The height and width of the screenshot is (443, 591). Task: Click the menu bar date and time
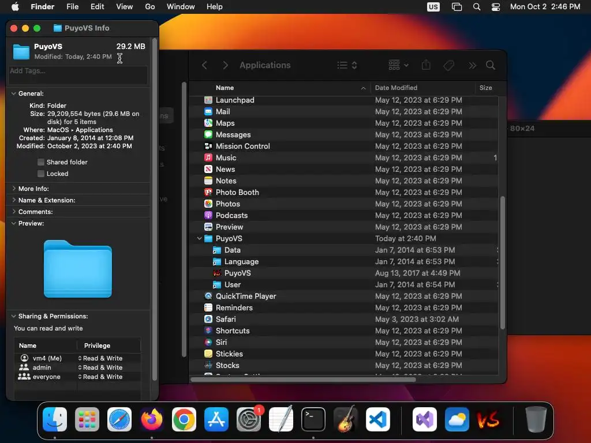coord(545,7)
